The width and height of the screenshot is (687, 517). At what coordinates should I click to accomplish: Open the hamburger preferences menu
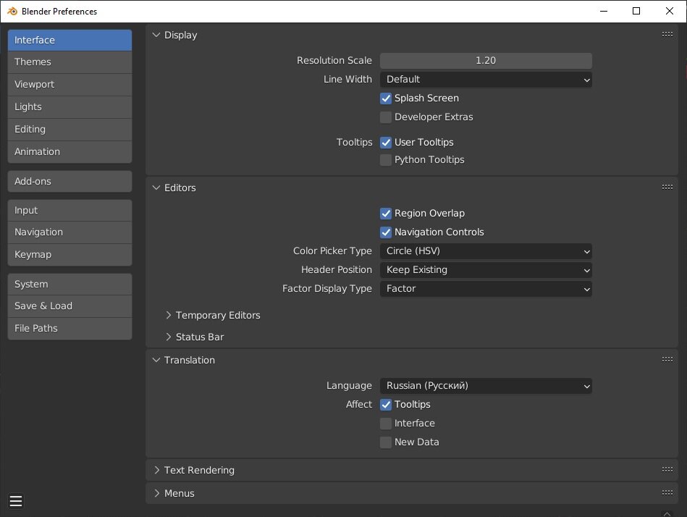[16, 500]
